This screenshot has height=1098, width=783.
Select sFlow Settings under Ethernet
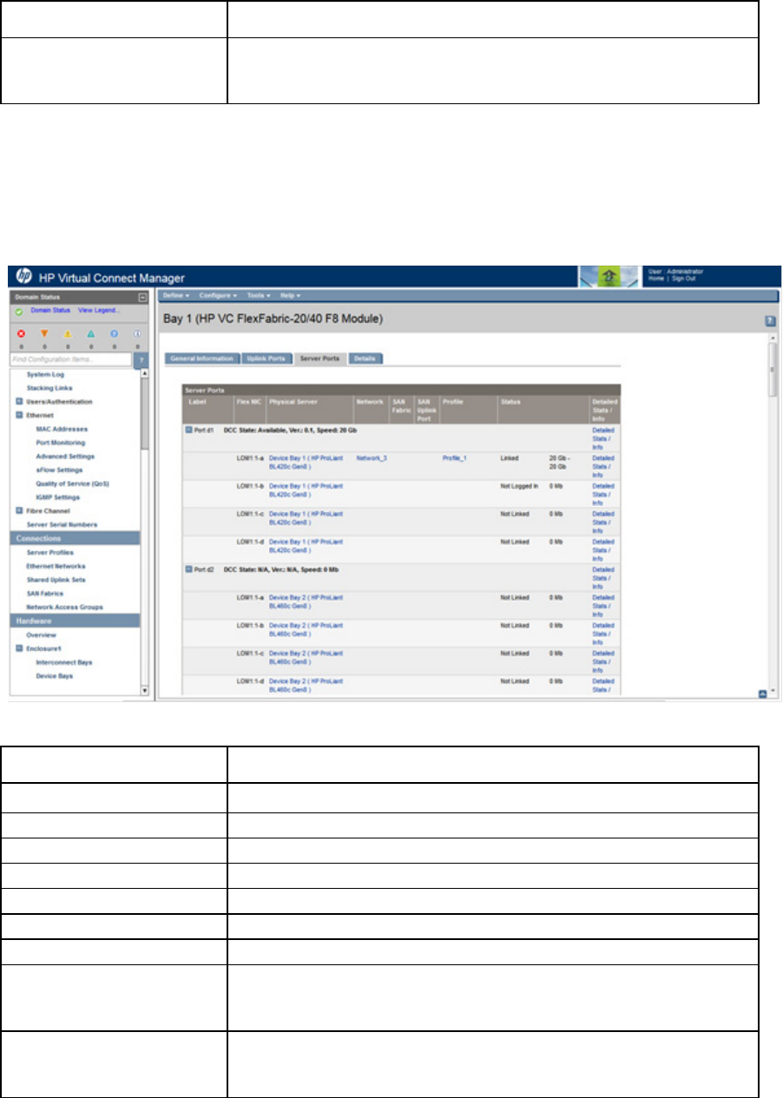[58, 470]
